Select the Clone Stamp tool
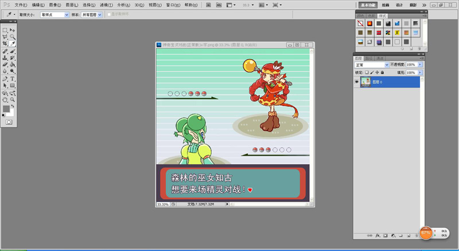This screenshot has height=251, width=459. pos(5,57)
